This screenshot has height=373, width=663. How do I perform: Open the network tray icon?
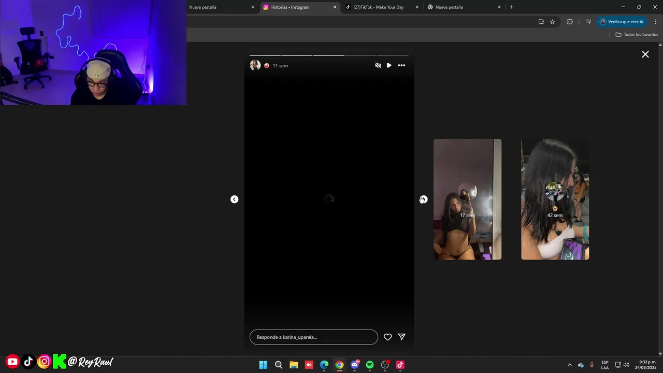(618, 365)
